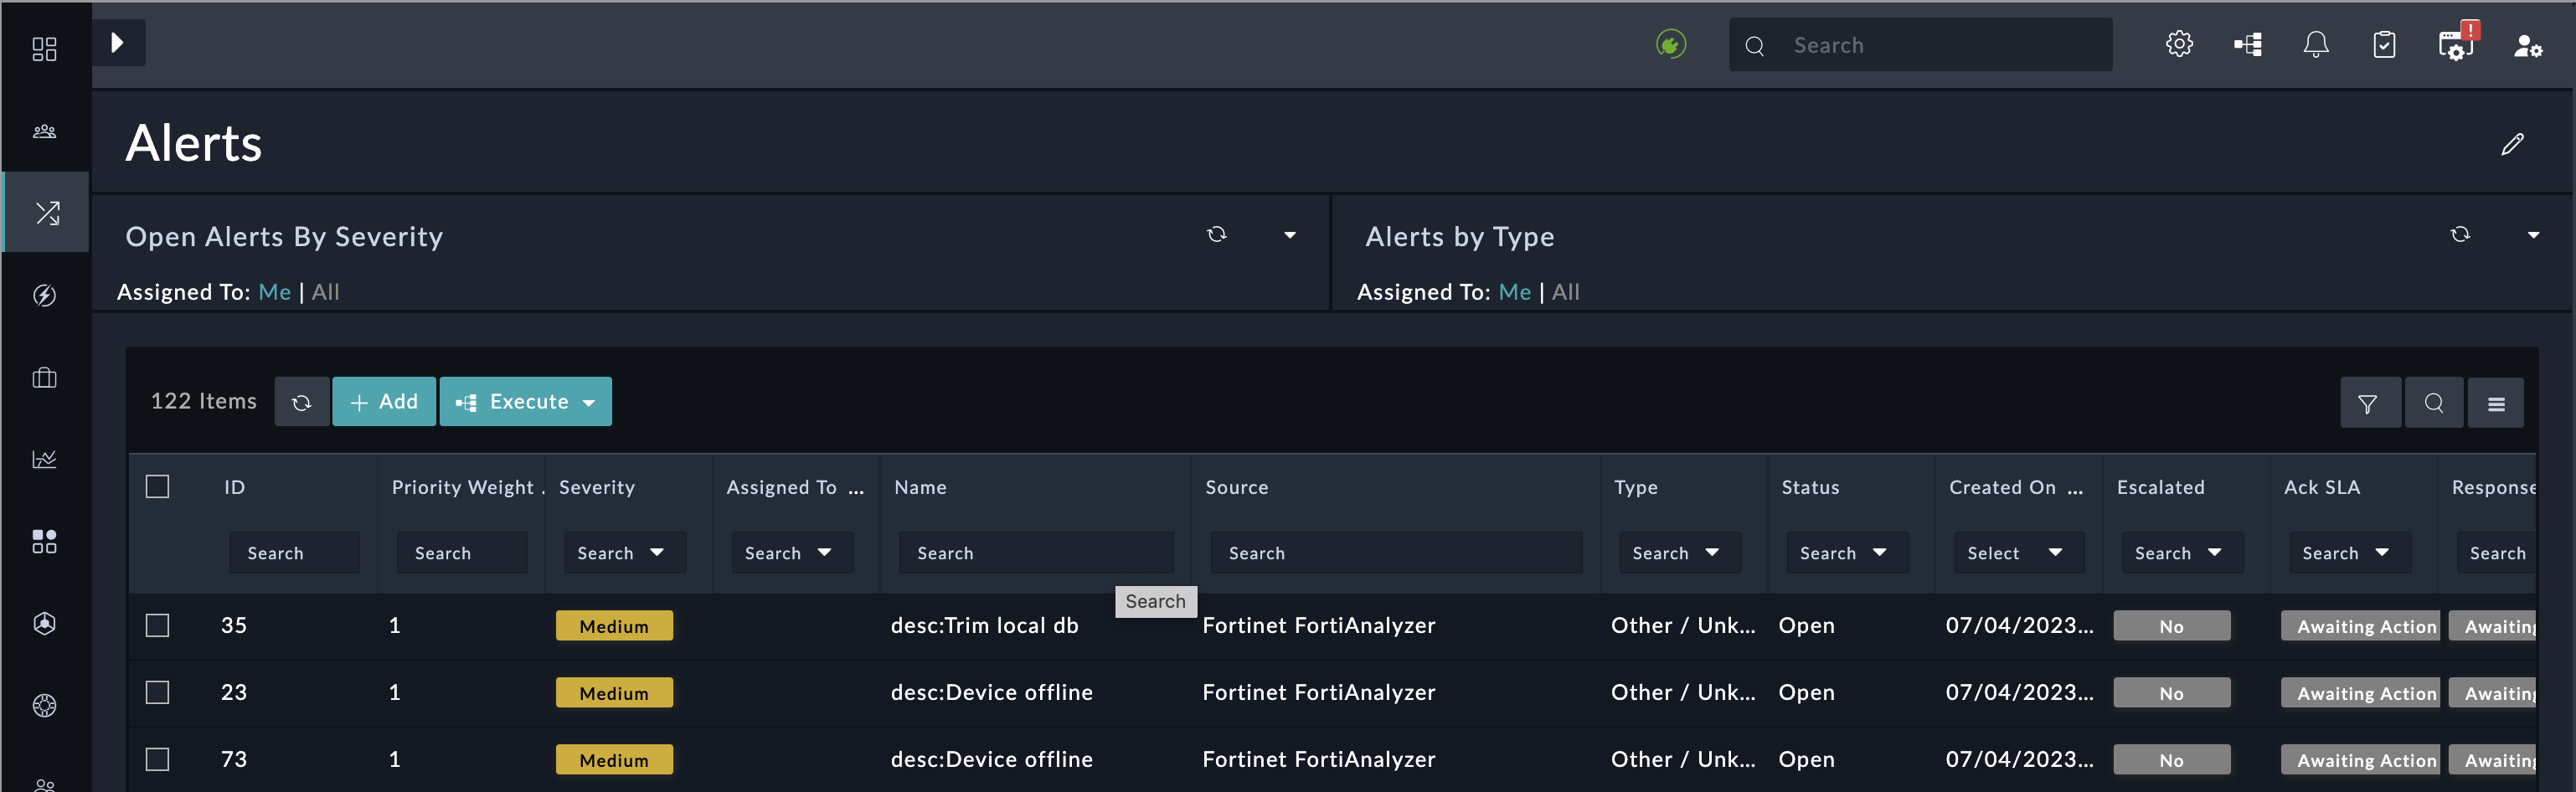Image resolution: width=2576 pixels, height=792 pixels.
Task: Sort by the Priority Weight column header
Action: pyautogui.click(x=463, y=487)
